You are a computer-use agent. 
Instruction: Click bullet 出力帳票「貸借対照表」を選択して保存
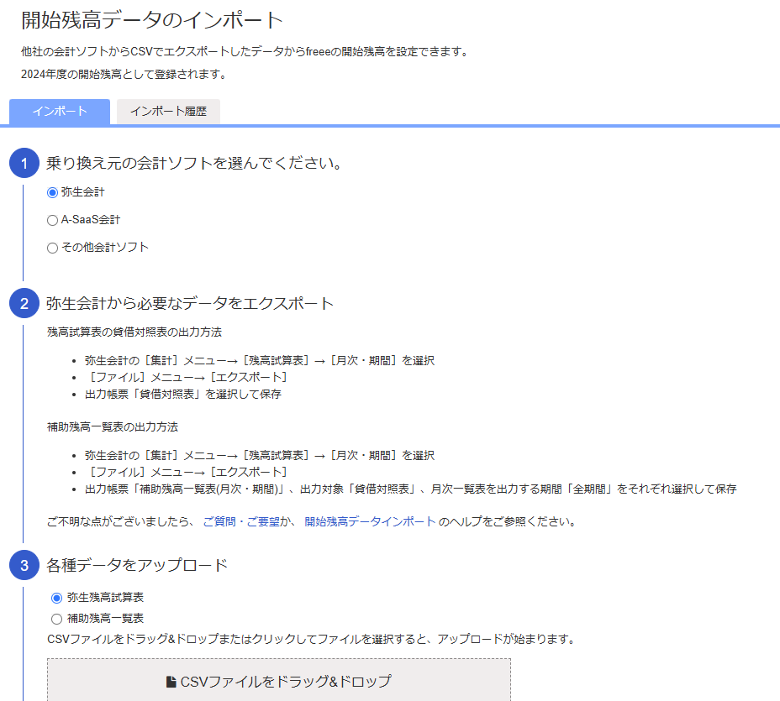click(183, 394)
